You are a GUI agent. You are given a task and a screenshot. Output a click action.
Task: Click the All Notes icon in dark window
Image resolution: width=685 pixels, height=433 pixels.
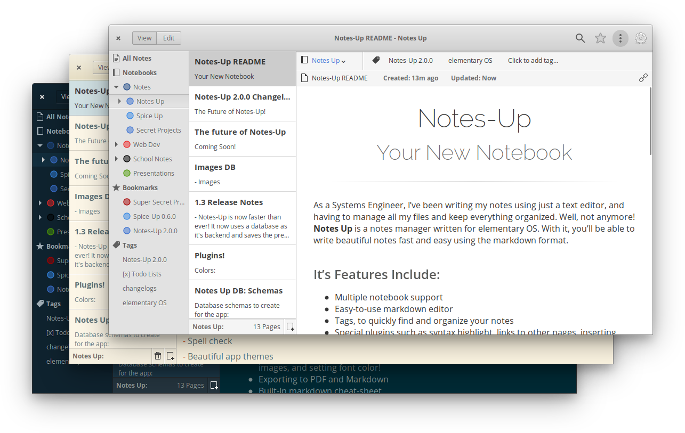point(39,117)
